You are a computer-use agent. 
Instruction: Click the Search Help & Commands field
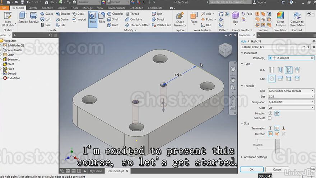tap(230, 2)
